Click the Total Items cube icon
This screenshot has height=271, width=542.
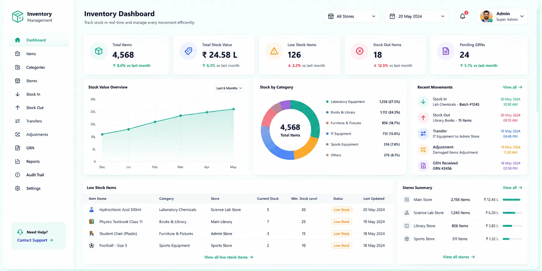point(99,51)
